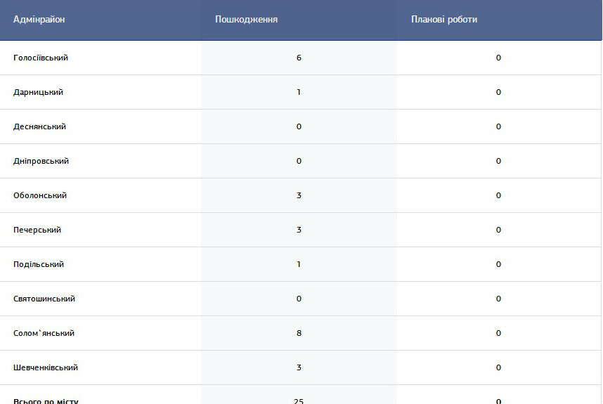Image resolution: width=603 pixels, height=404 pixels.
Task: Click planned works value for Шевченківський
Action: tap(498, 367)
